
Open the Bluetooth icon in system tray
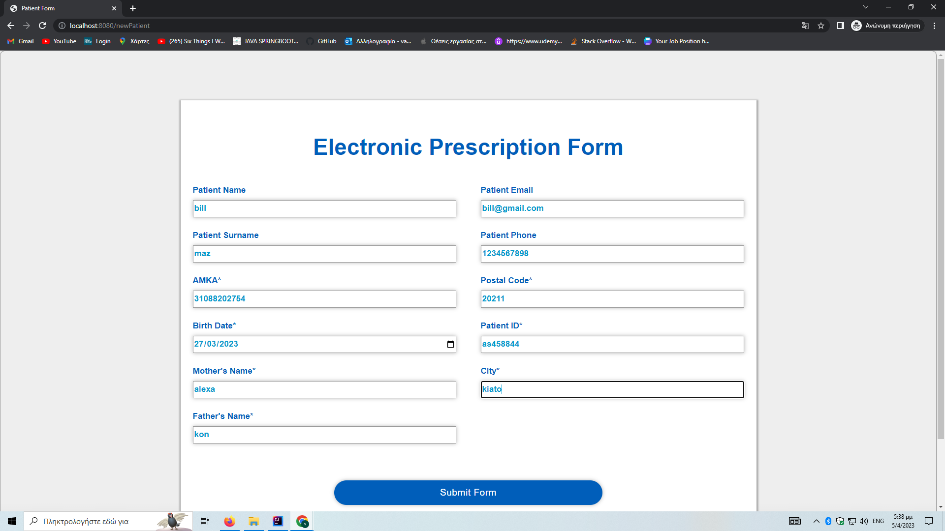pyautogui.click(x=827, y=521)
